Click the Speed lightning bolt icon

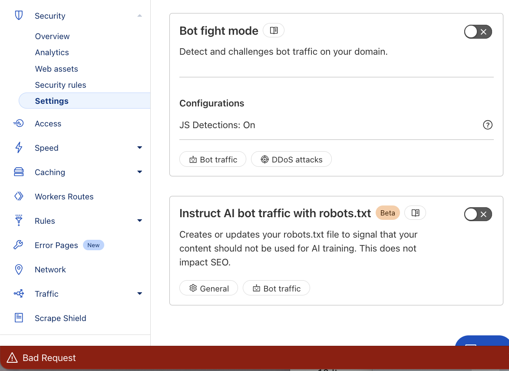coord(19,148)
